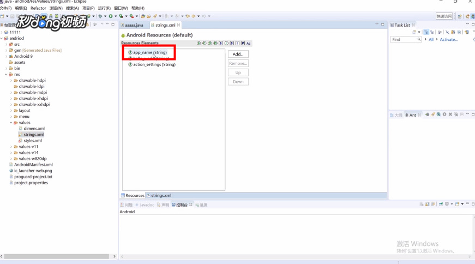Expand the 11111 project node
Screen dimensions: 475x264
tap(2, 32)
